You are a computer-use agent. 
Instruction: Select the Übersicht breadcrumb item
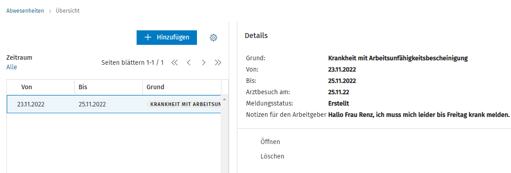click(68, 11)
